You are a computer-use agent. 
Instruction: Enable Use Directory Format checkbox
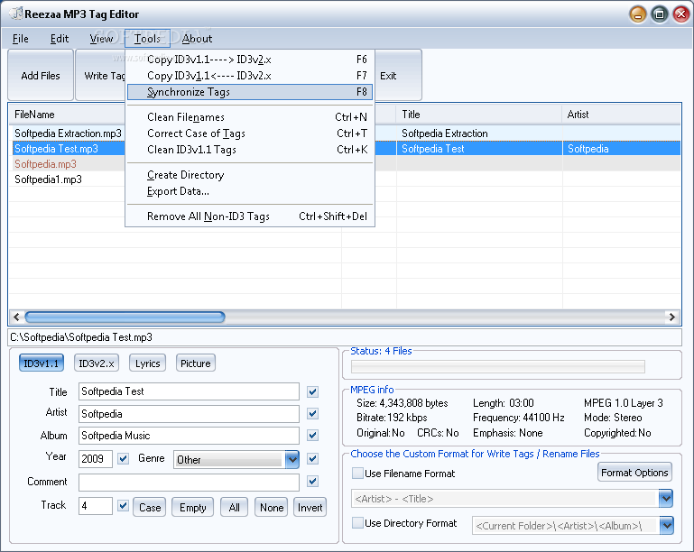(357, 523)
